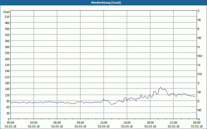Click the Grad unit label on axis

pyautogui.click(x=6, y=12)
